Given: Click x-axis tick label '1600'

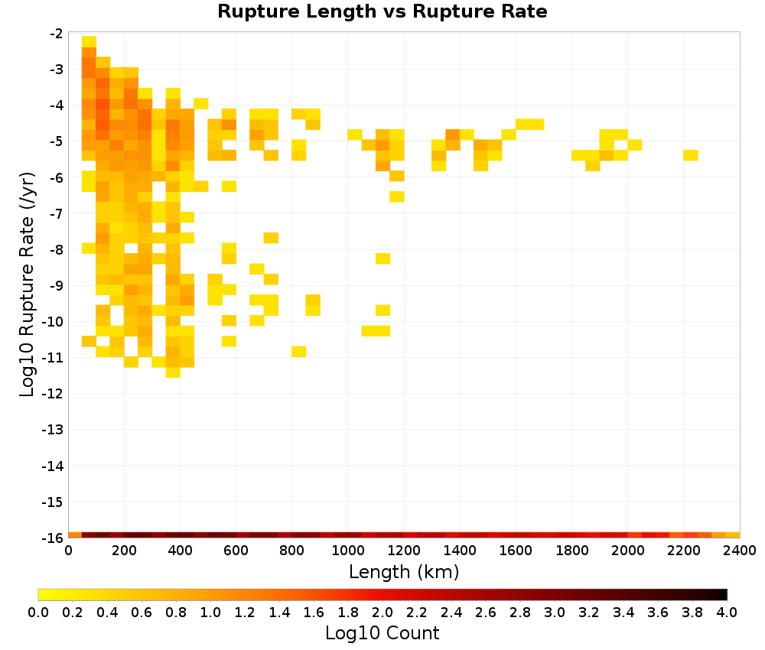Looking at the screenshot, I should click(x=516, y=551).
